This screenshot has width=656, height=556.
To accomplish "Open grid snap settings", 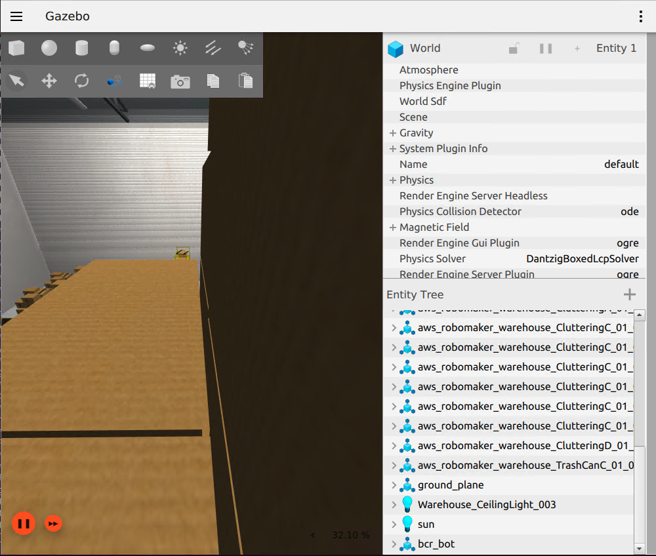I will pyautogui.click(x=147, y=81).
